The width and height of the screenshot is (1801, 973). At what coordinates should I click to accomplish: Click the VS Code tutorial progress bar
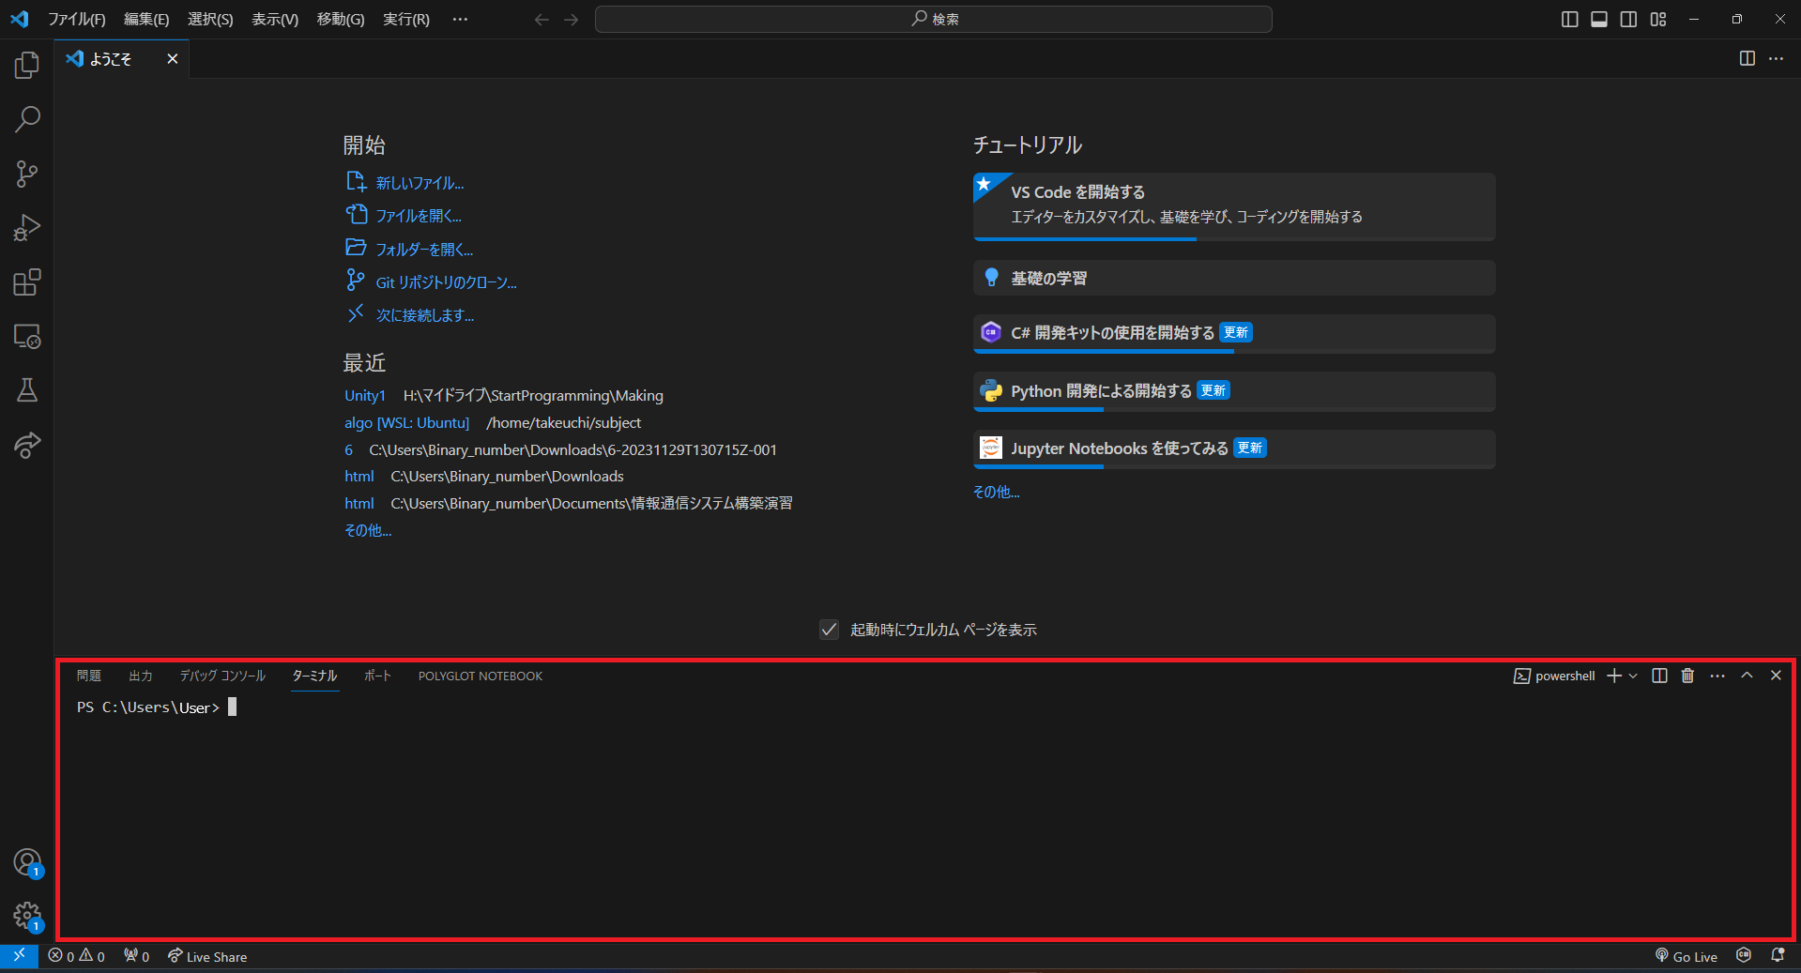point(1084,240)
